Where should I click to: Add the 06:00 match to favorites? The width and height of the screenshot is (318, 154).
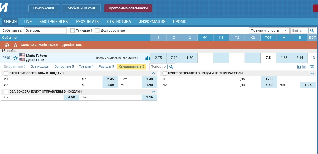coord(16,58)
